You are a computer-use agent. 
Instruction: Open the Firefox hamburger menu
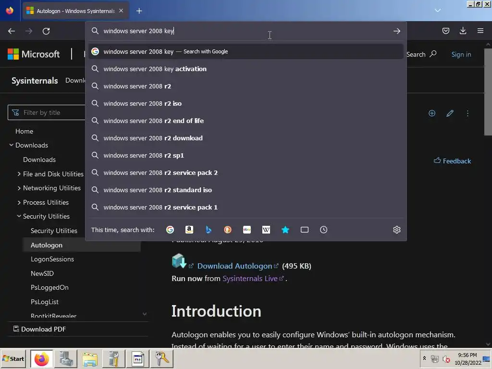tap(480, 31)
